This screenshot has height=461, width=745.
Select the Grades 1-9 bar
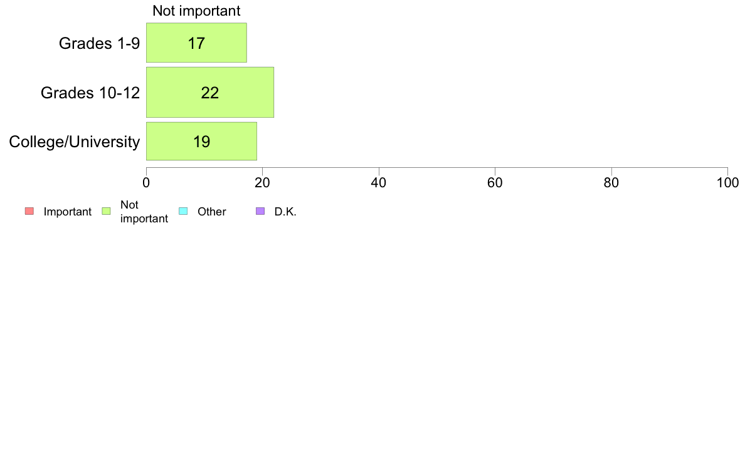point(196,43)
